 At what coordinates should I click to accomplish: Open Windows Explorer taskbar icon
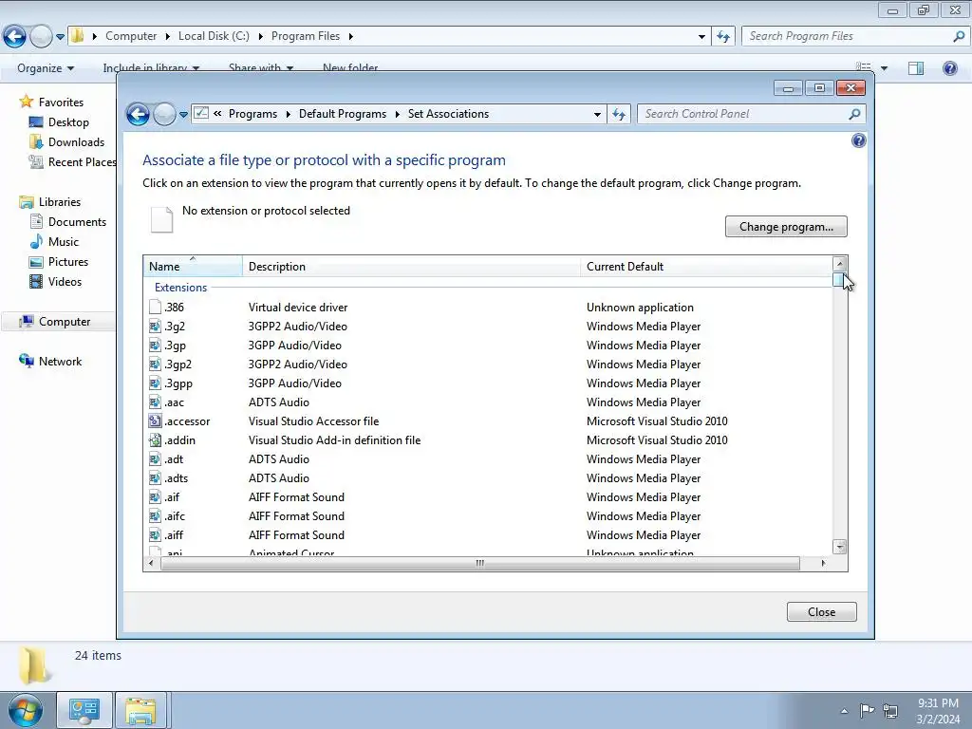tap(140, 710)
